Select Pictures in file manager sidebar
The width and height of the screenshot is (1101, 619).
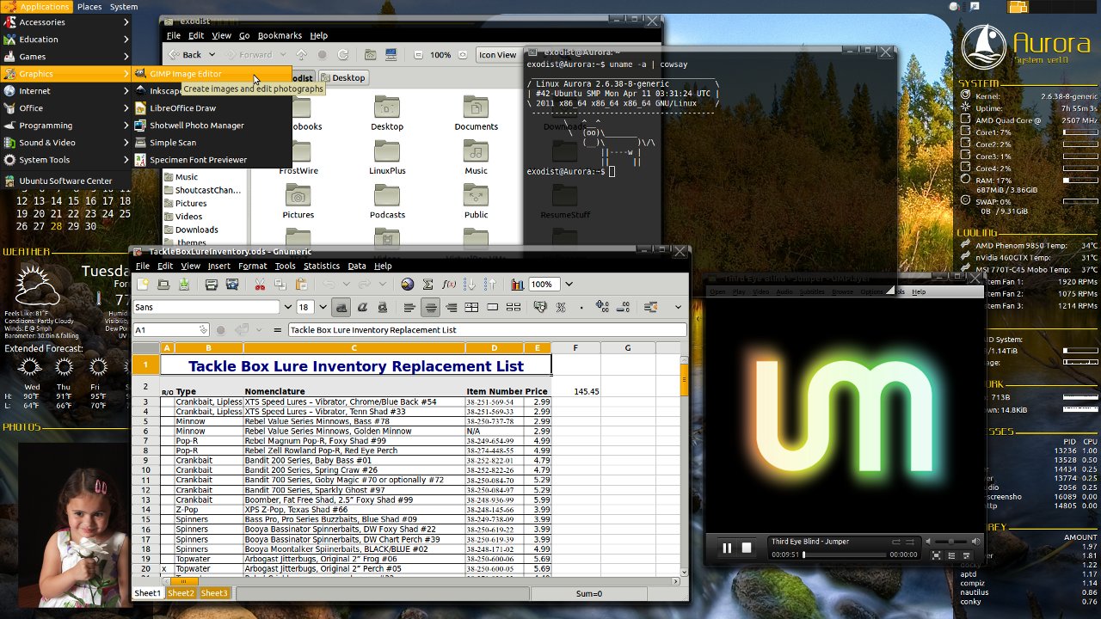coord(191,204)
